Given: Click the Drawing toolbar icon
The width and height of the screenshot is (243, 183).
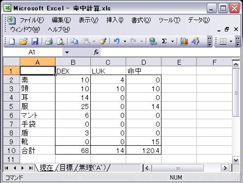Looking at the screenshot, I should pos(195,41).
